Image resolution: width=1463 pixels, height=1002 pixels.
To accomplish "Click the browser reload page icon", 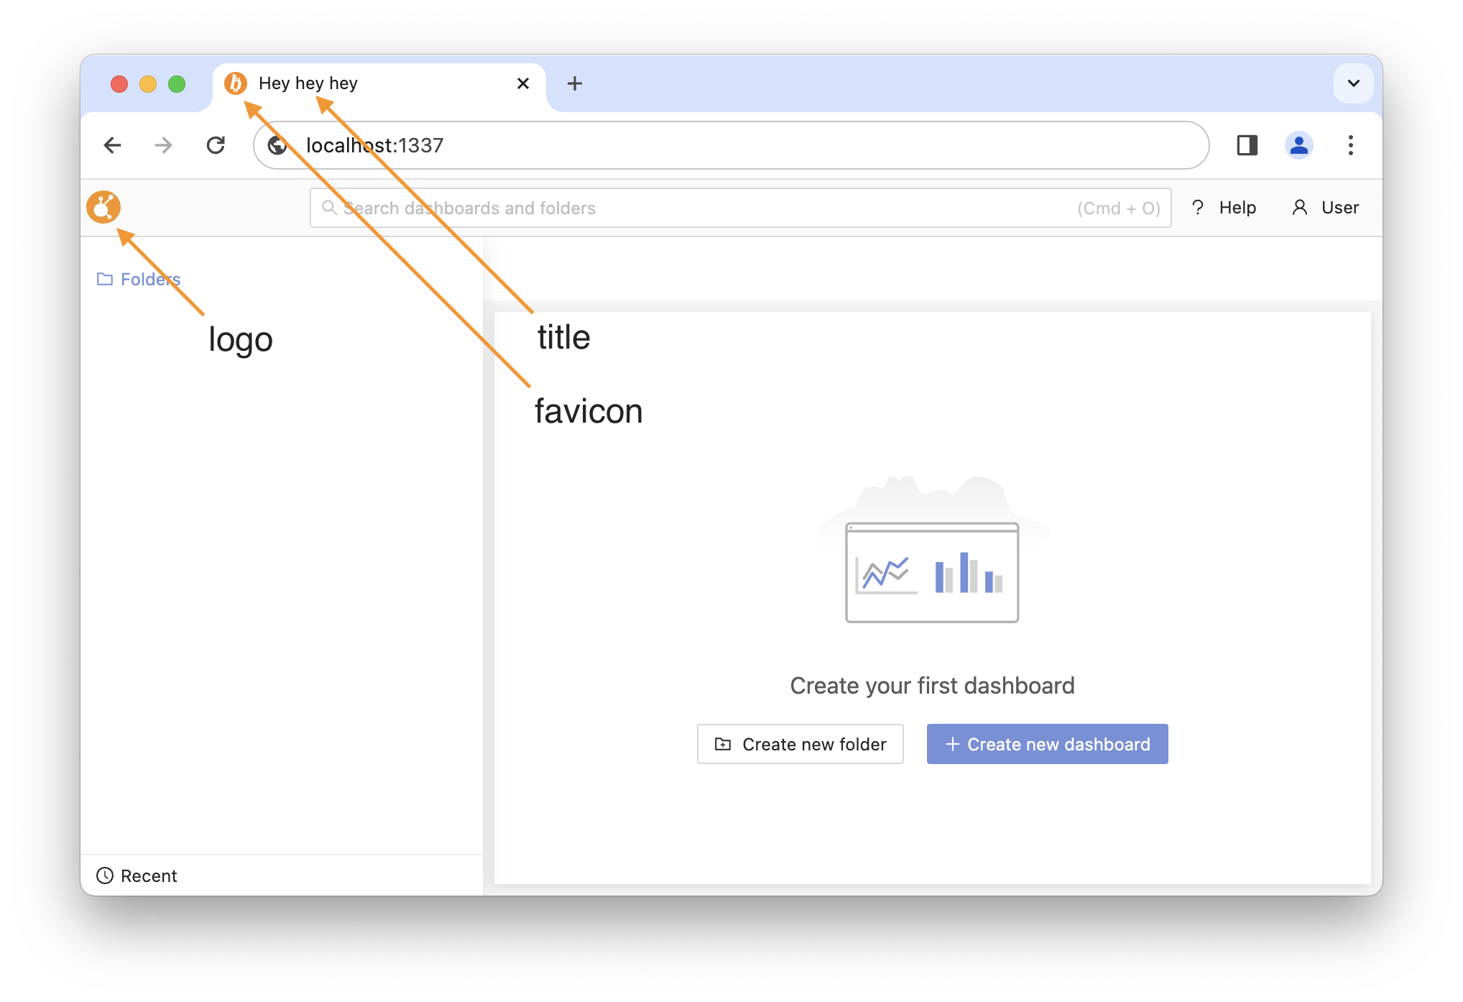I will click(217, 144).
